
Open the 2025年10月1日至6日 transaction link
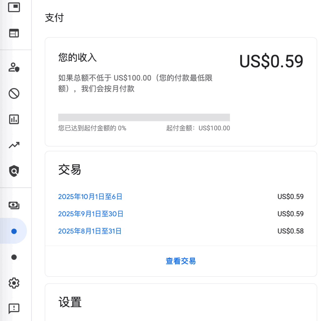(90, 197)
